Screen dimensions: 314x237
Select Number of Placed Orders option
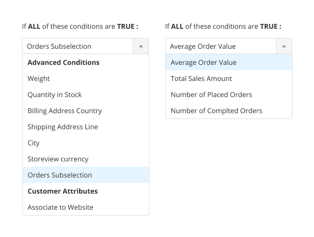pos(211,95)
